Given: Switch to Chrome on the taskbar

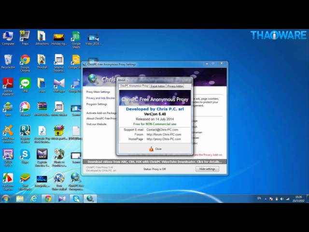Looking at the screenshot, I should click(48, 199).
